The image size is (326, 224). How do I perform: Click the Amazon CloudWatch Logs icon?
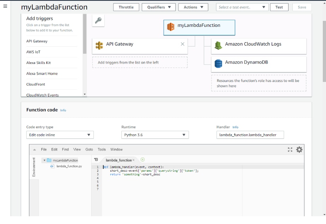coord(218,46)
